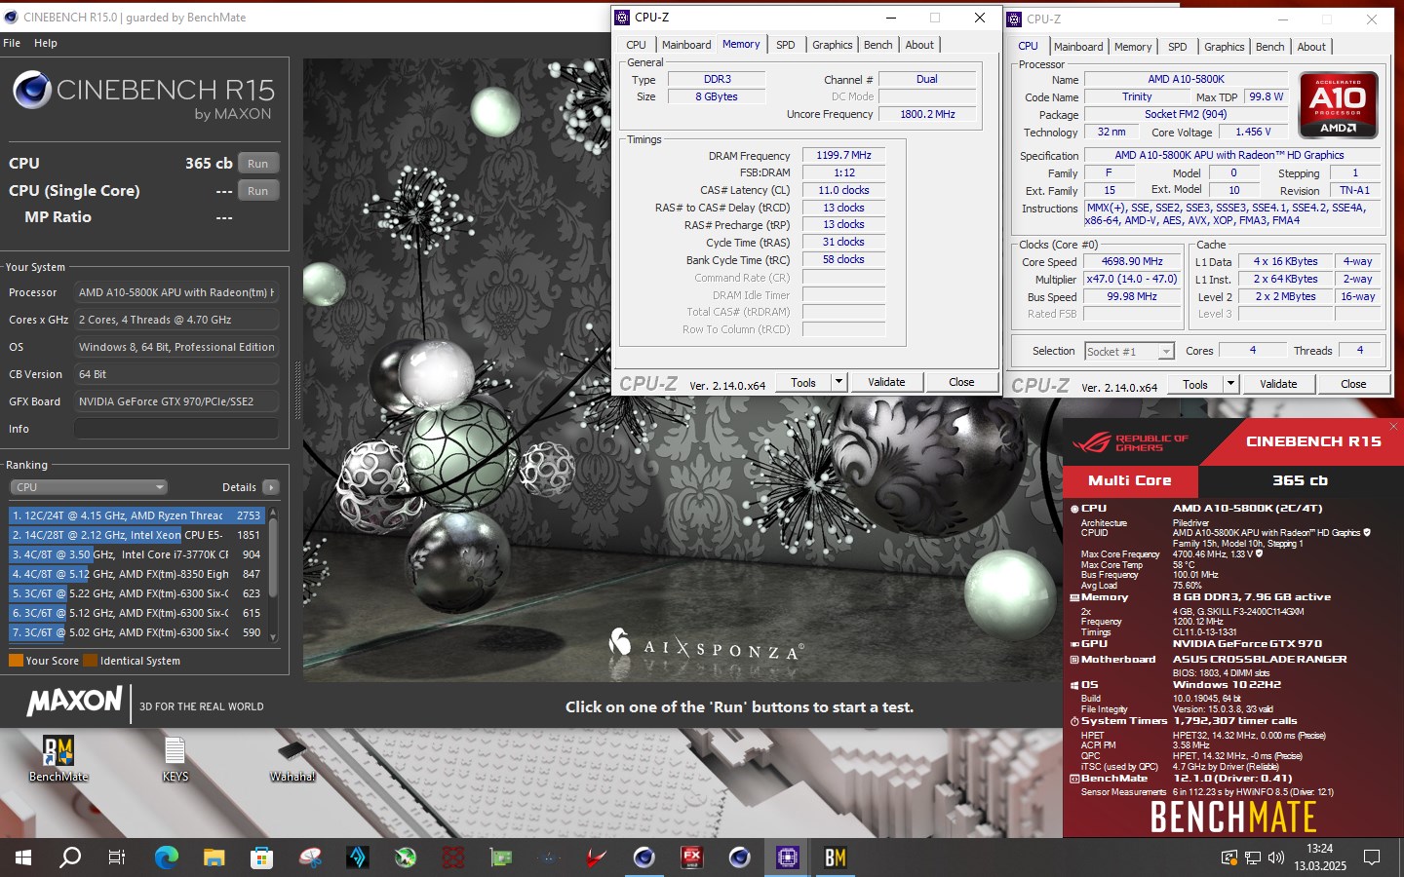
Task: Select ranking entry Intel Xeon 1851
Action: (x=137, y=535)
